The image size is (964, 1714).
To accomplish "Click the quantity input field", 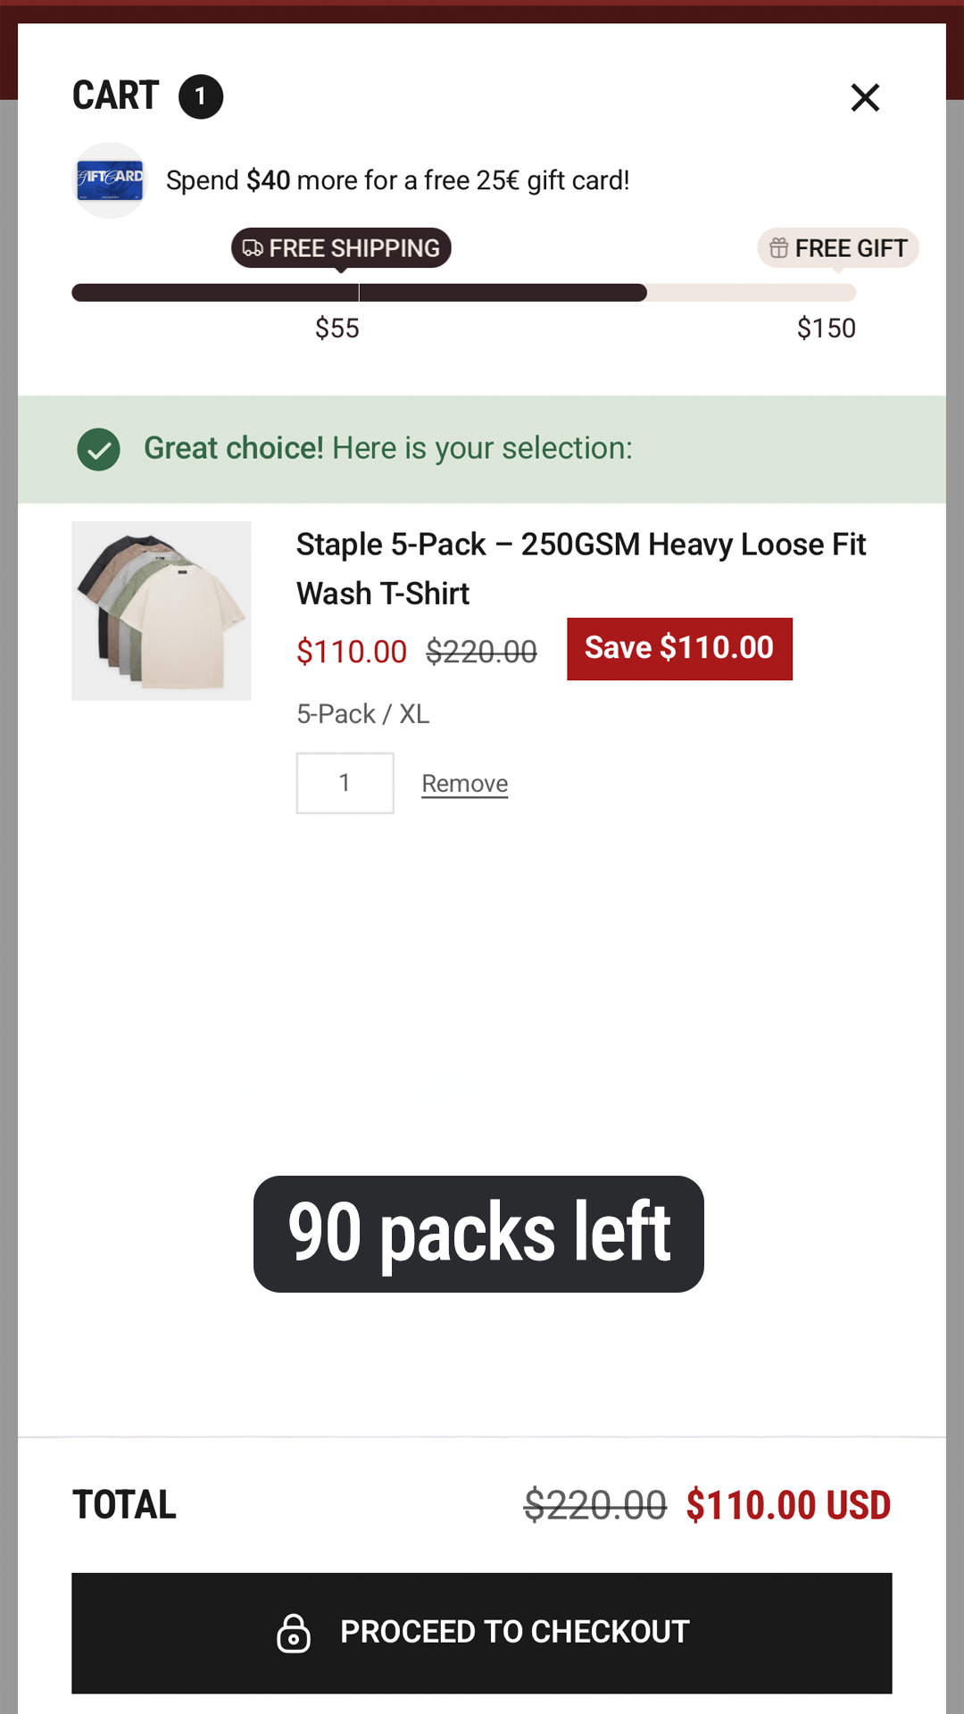I will (x=345, y=783).
